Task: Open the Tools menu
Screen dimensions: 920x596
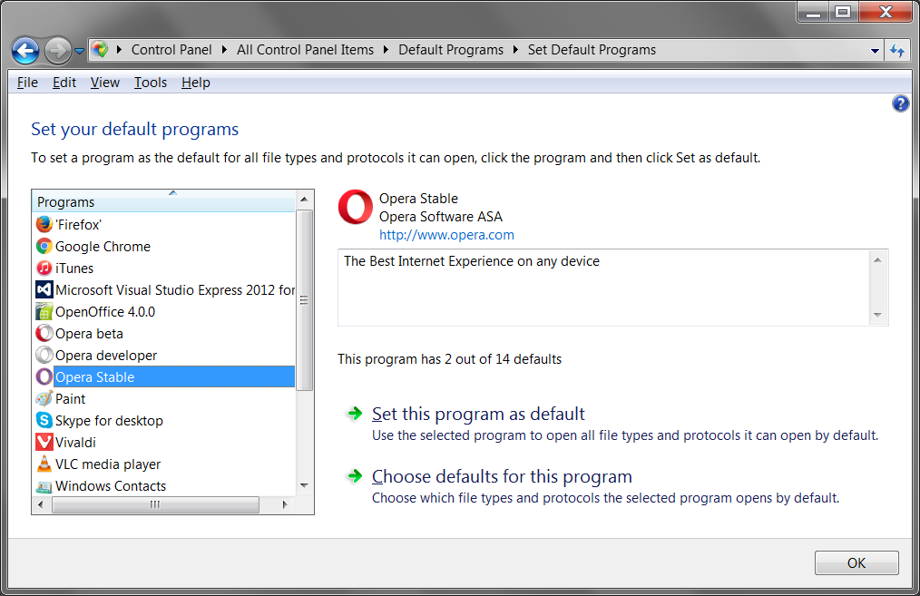Action: click(x=150, y=83)
